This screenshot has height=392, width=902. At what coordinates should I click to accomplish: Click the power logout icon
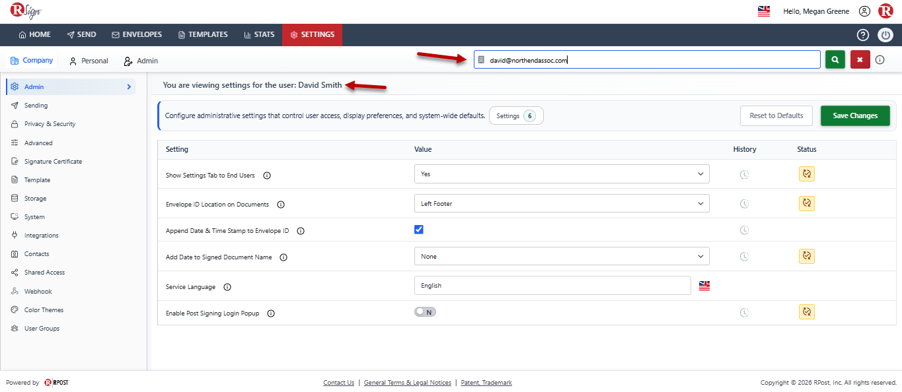pyautogui.click(x=885, y=35)
